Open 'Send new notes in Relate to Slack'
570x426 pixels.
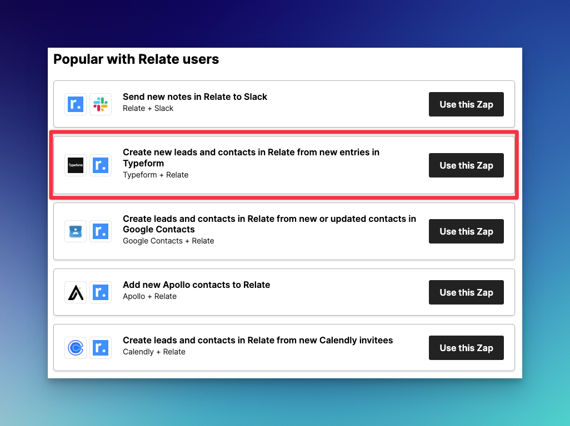point(195,97)
